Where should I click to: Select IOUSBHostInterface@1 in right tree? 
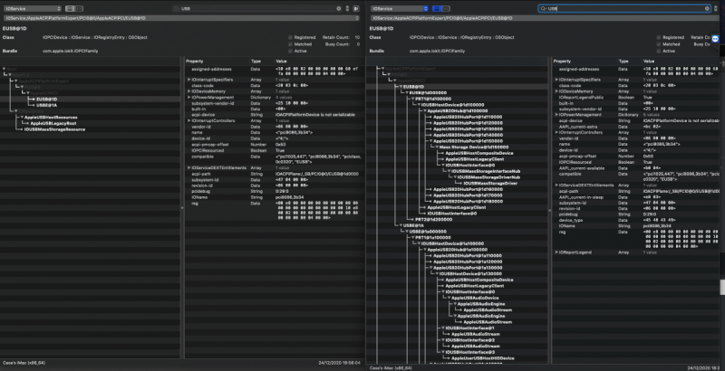[x=469, y=328]
